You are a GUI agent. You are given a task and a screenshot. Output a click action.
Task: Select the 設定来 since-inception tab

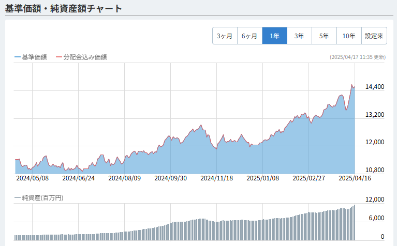click(374, 36)
